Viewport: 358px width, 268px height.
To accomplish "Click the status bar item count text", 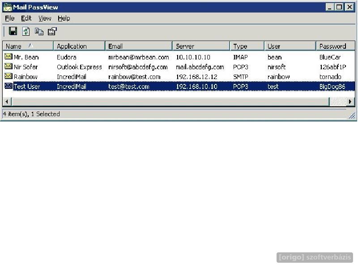I will [31, 114].
